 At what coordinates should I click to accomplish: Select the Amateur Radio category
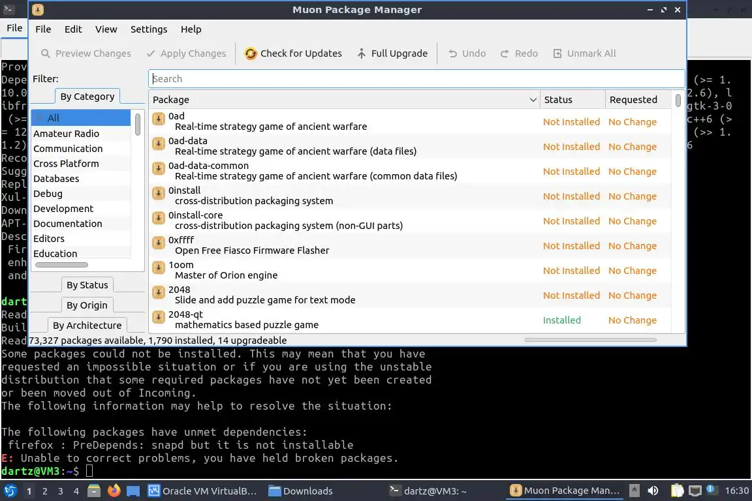[x=80, y=133]
